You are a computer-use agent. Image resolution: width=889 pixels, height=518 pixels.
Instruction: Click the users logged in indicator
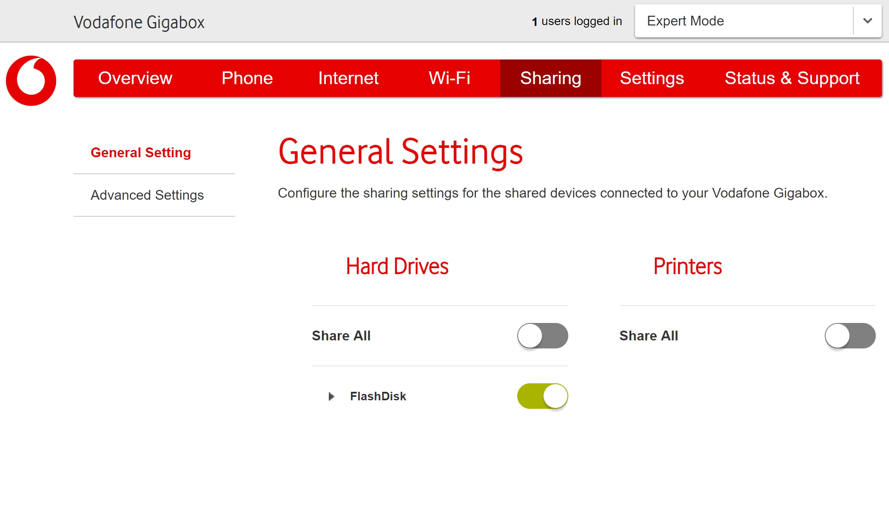[x=577, y=21]
